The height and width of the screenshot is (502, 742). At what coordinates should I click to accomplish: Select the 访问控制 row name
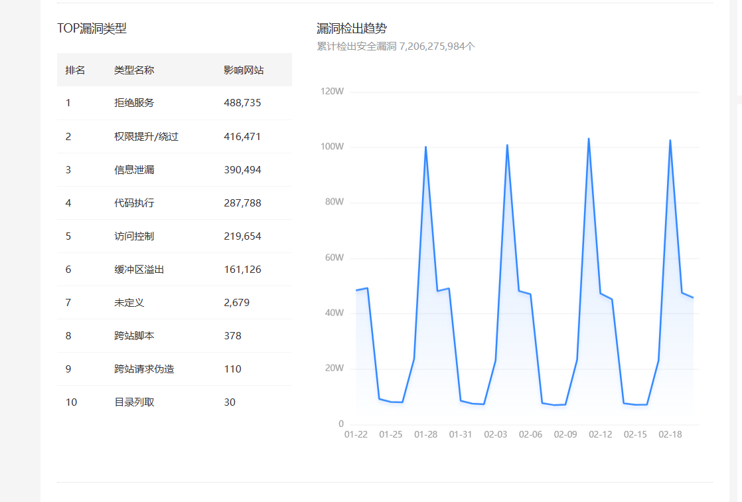[x=134, y=236]
